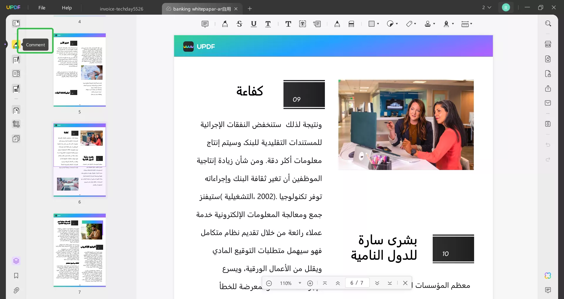This screenshot has height=299, width=564.
Task: Zoom in with the plus button
Action: [x=310, y=283]
